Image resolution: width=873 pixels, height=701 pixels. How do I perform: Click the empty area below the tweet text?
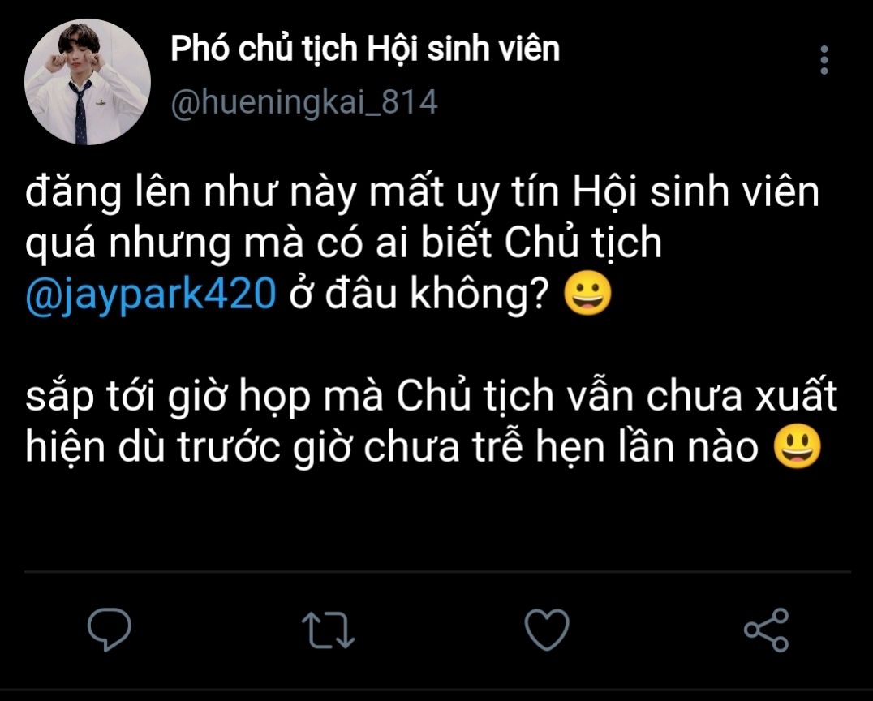coord(437,518)
